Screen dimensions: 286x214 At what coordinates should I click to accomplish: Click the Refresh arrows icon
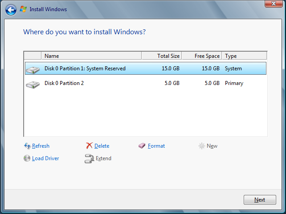pyautogui.click(x=27, y=146)
